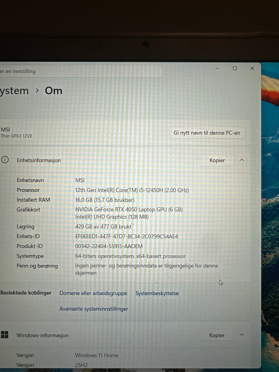Collapse the Windows-informasjon section chevron
Image resolution: width=279 pixels, height=372 pixels.
242,335
